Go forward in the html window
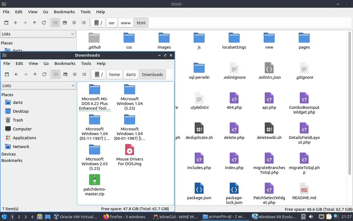 [25, 23]
